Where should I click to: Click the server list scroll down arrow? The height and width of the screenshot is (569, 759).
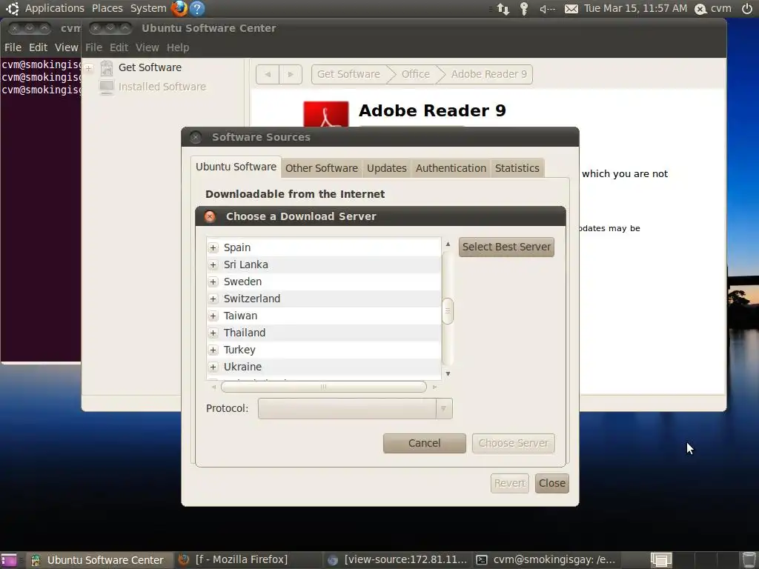click(448, 373)
